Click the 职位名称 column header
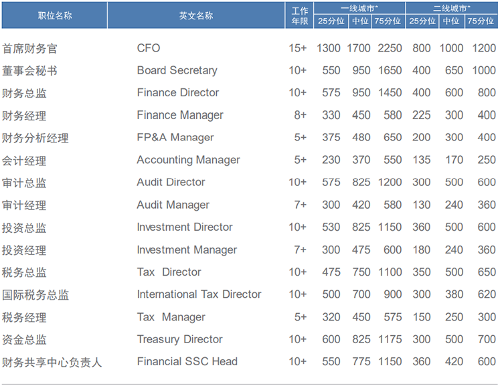 pos(54,15)
